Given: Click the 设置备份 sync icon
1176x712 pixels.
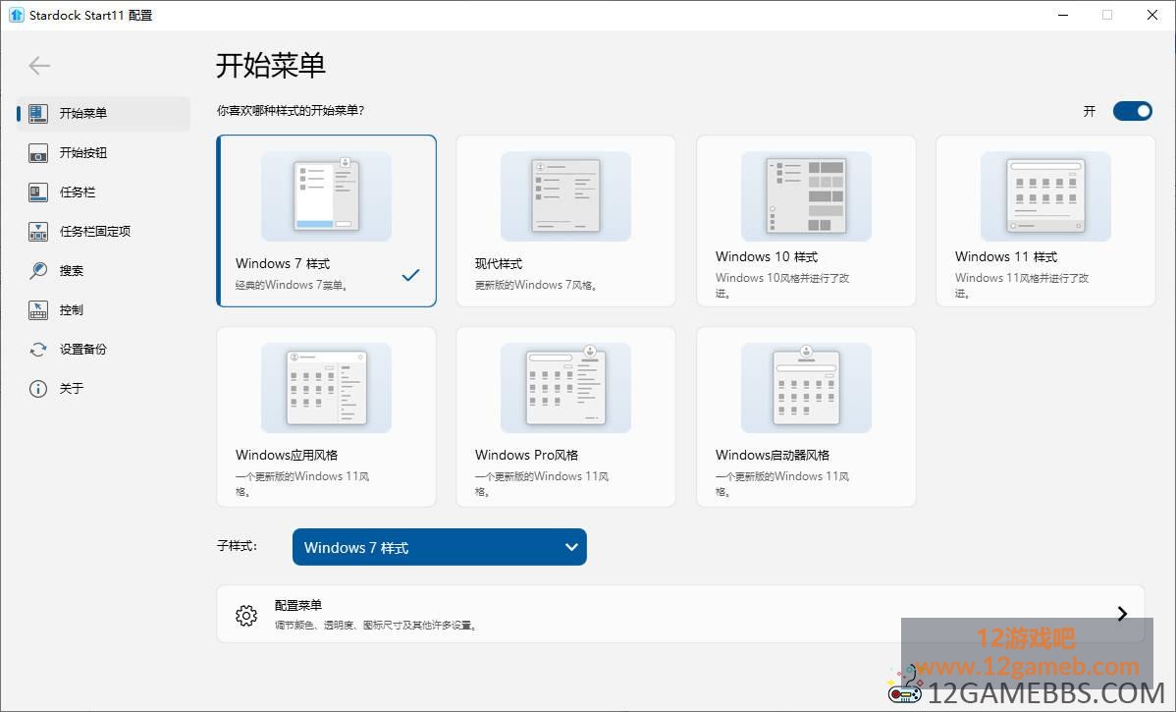Looking at the screenshot, I should point(38,350).
